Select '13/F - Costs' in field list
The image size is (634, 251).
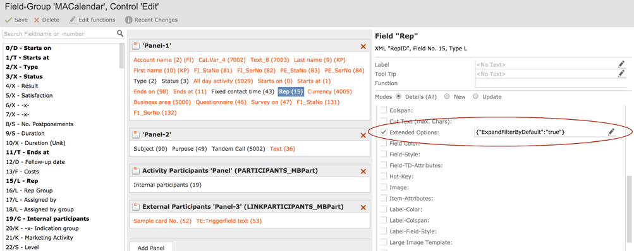click(x=22, y=172)
